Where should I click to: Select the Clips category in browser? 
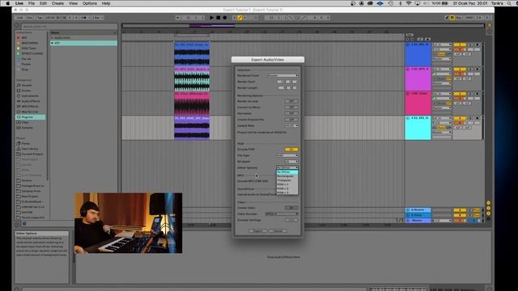[31, 122]
